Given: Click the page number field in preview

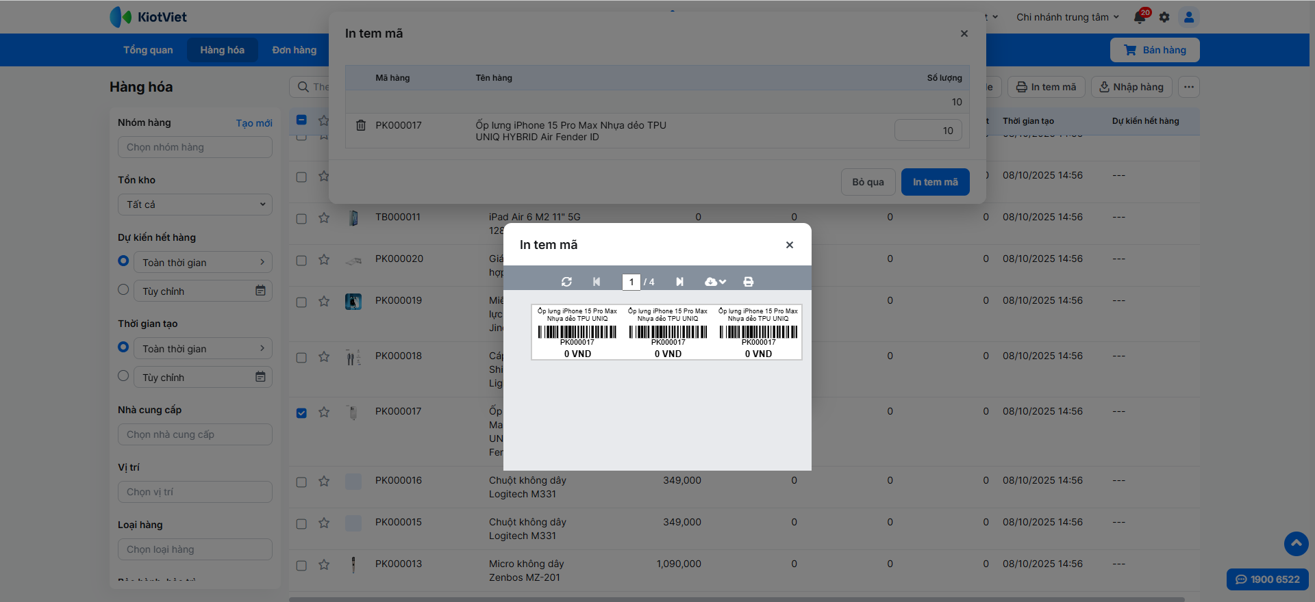Looking at the screenshot, I should pyautogui.click(x=631, y=282).
